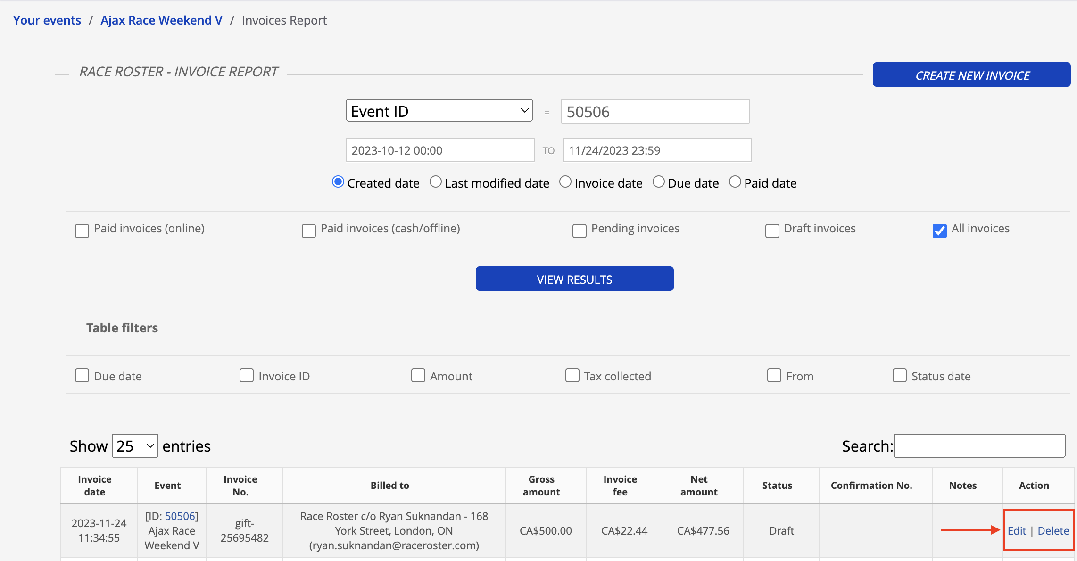Image resolution: width=1077 pixels, height=561 pixels.
Task: Uncheck the All invoices filter
Action: click(940, 231)
